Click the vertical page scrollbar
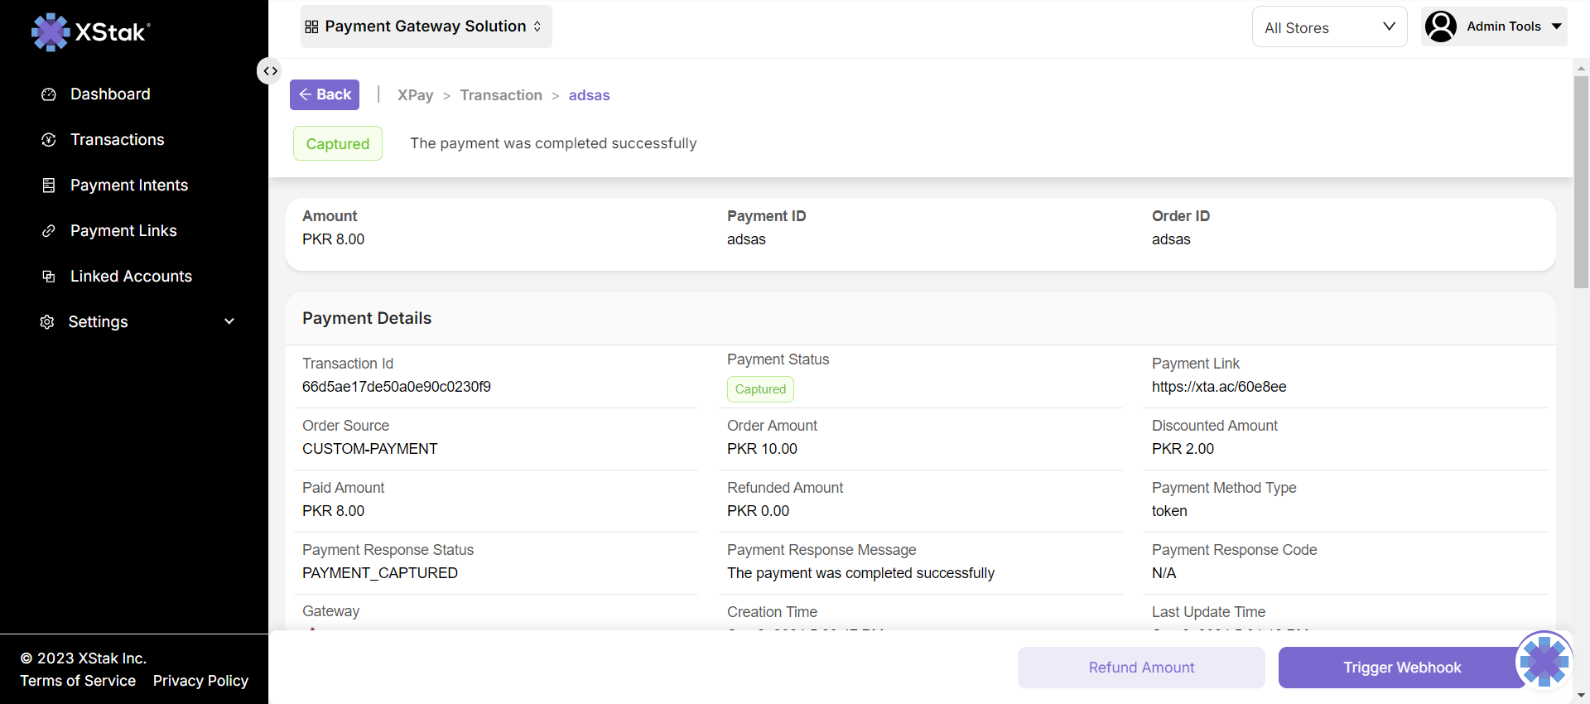This screenshot has height=704, width=1590. point(1581,182)
